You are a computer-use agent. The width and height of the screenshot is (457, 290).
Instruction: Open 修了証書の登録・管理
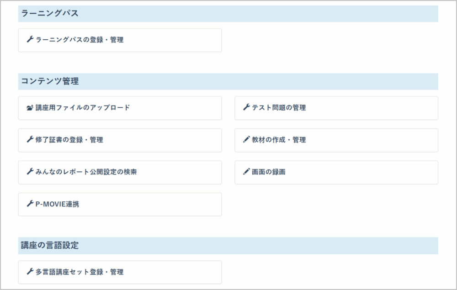coord(120,140)
